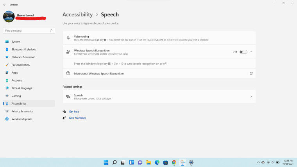Open Network & internet category

29,57
